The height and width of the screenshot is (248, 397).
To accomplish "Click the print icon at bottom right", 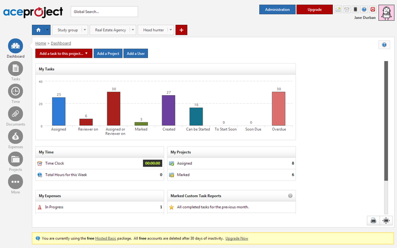I will (x=374, y=221).
